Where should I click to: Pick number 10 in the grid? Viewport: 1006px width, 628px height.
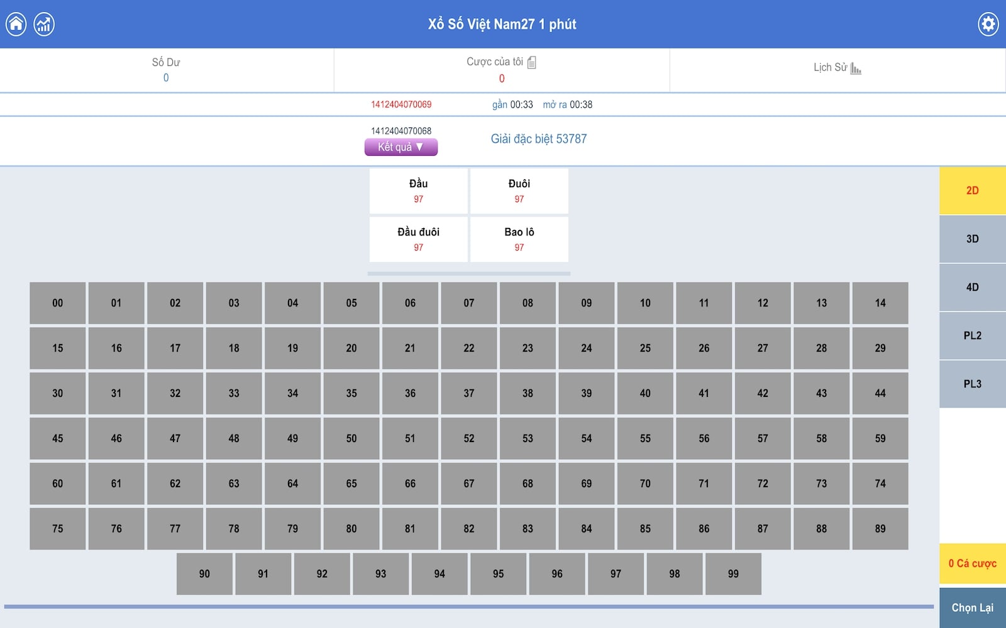tap(645, 303)
